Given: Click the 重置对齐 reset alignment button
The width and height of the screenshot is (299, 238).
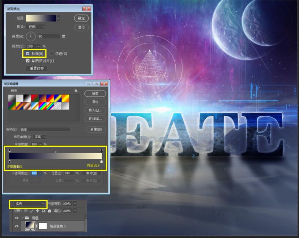Looking at the screenshot, I should [37, 68].
